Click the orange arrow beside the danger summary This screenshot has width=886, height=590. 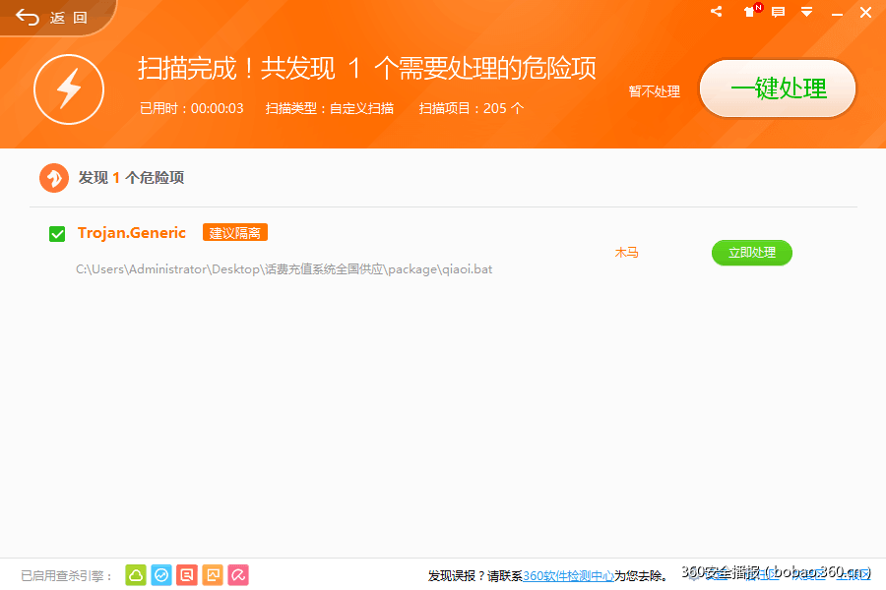(x=56, y=178)
